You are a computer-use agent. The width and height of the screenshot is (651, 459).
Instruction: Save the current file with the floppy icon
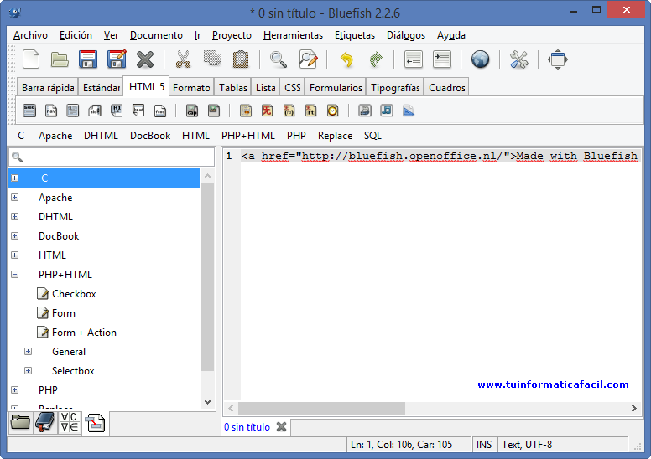(x=88, y=59)
